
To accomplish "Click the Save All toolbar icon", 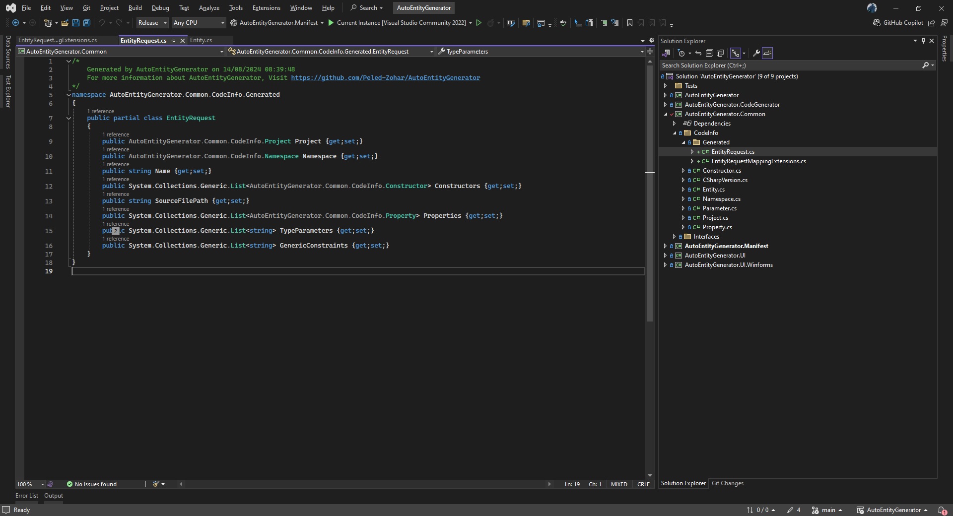I will point(87,23).
